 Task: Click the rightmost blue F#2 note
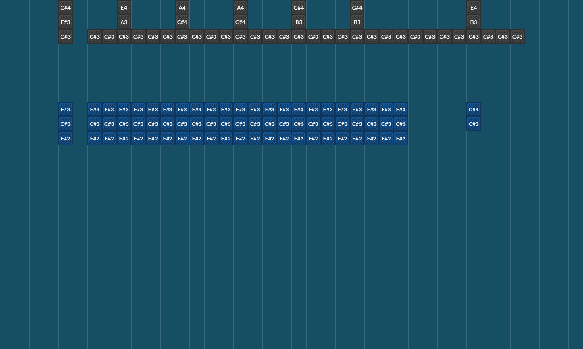click(x=401, y=139)
